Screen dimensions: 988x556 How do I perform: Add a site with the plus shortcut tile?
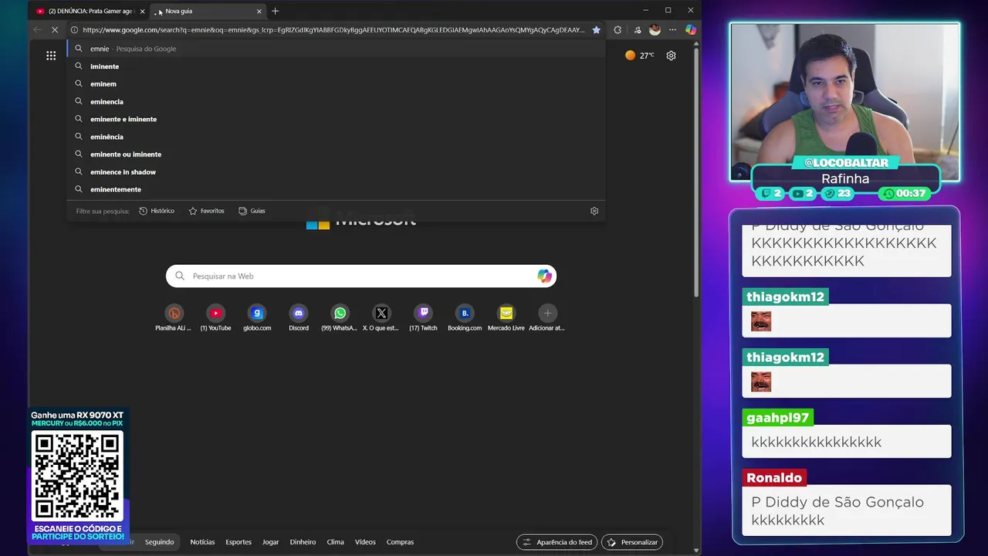coord(547,317)
